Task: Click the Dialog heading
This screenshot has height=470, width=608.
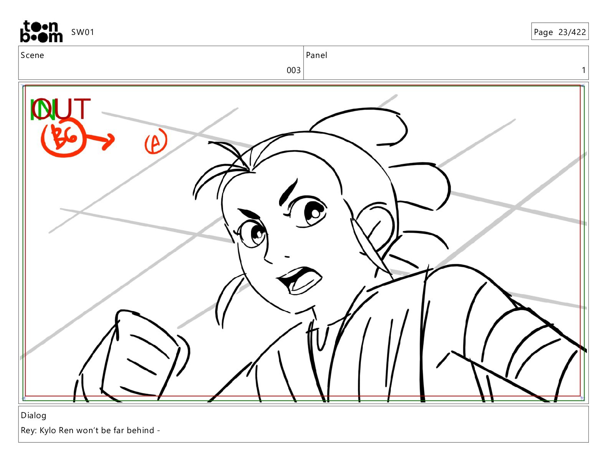Action: click(x=33, y=415)
